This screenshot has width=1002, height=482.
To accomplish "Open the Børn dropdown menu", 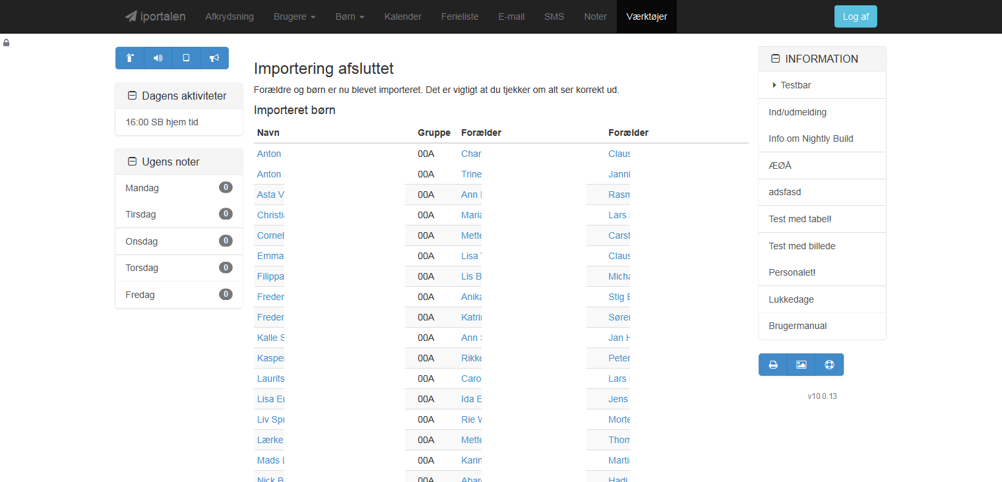I will point(350,16).
